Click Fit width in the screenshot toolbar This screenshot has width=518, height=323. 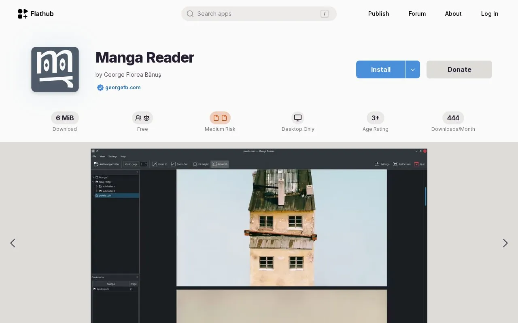tap(220, 164)
